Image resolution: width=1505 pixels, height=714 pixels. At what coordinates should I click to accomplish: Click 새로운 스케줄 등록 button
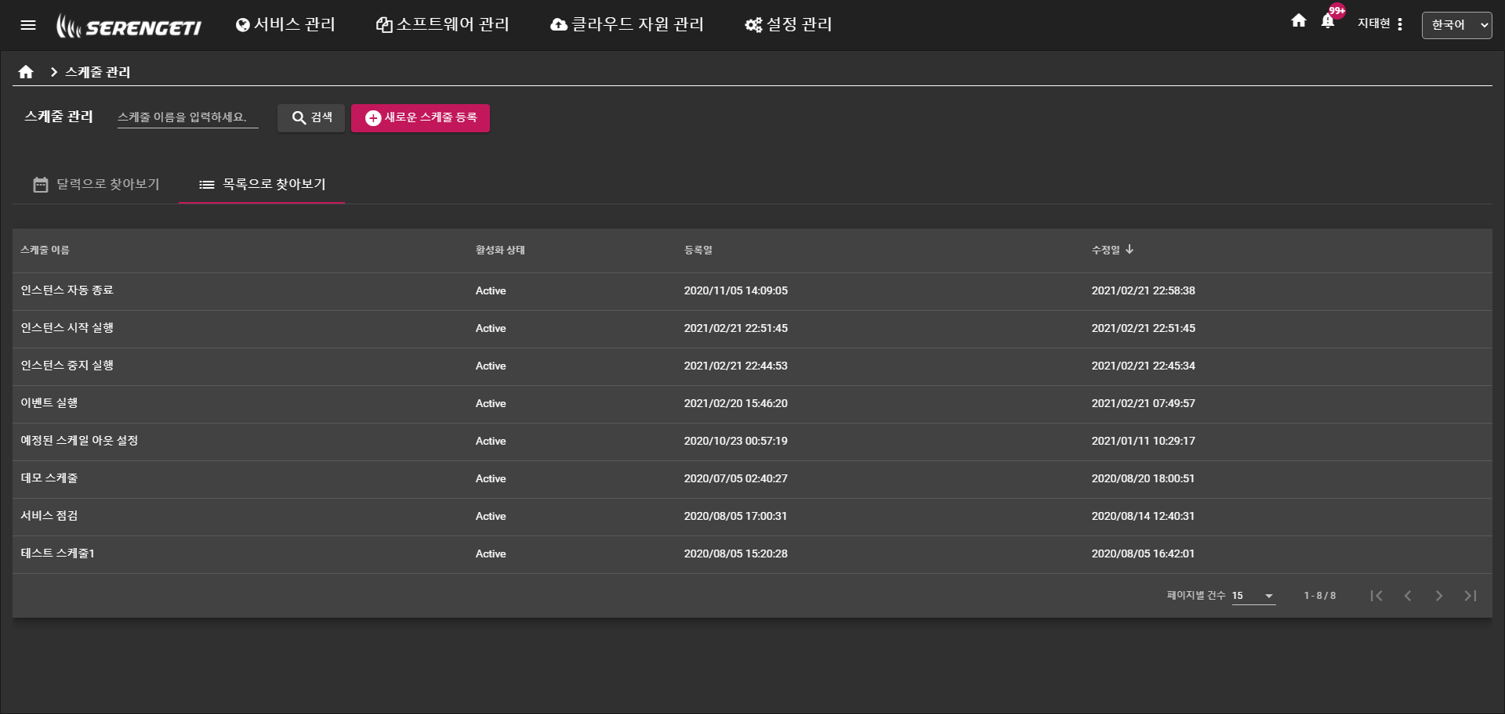point(420,118)
